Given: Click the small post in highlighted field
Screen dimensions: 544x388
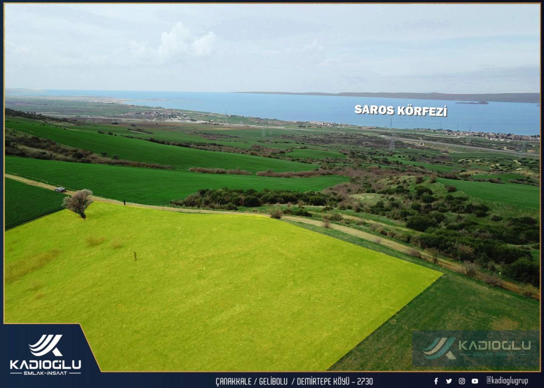Looking at the screenshot, I should click(x=135, y=256).
